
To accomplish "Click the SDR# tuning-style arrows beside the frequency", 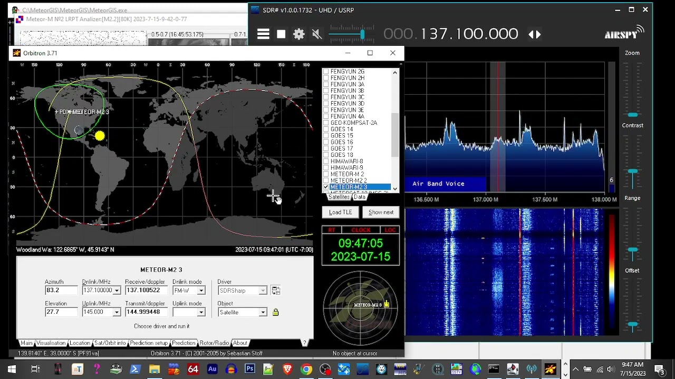I will (534, 34).
